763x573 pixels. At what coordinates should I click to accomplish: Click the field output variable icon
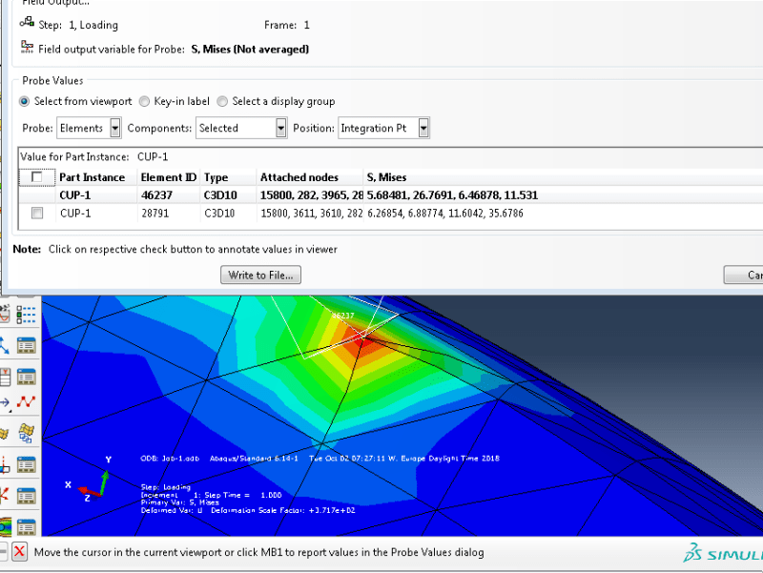coord(27,47)
